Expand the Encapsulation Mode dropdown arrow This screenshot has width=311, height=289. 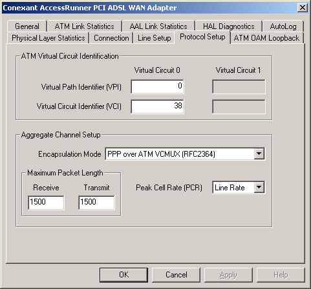259,154
